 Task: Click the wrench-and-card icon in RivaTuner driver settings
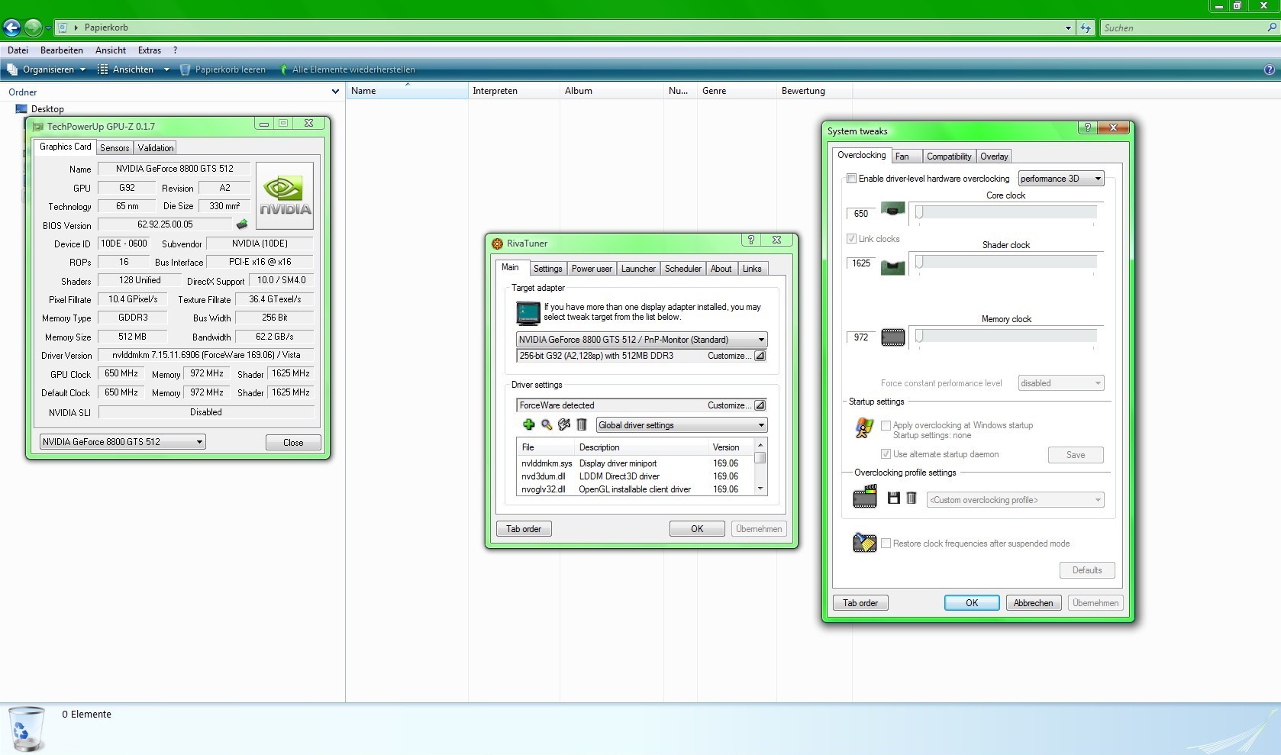click(564, 424)
